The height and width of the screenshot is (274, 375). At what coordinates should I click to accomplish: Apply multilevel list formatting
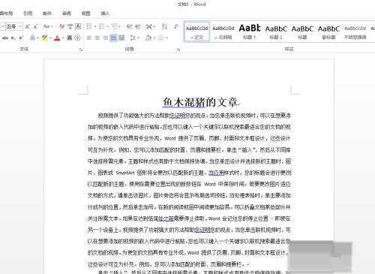(x=114, y=26)
